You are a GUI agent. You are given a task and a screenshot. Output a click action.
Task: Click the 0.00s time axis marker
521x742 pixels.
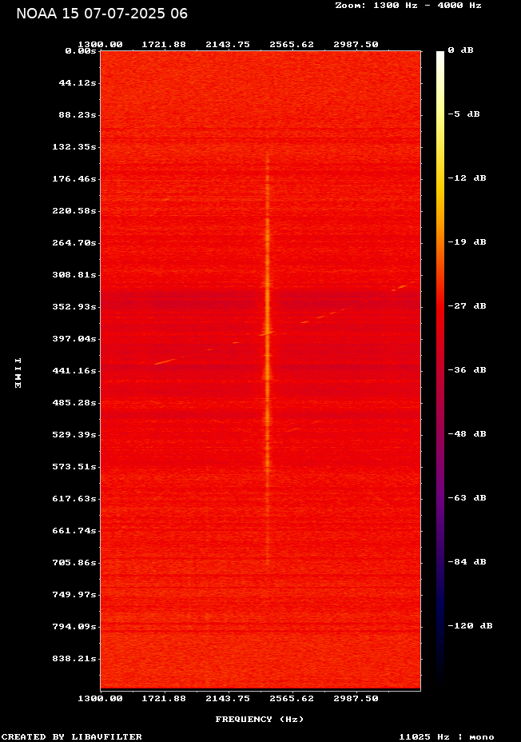click(81, 50)
